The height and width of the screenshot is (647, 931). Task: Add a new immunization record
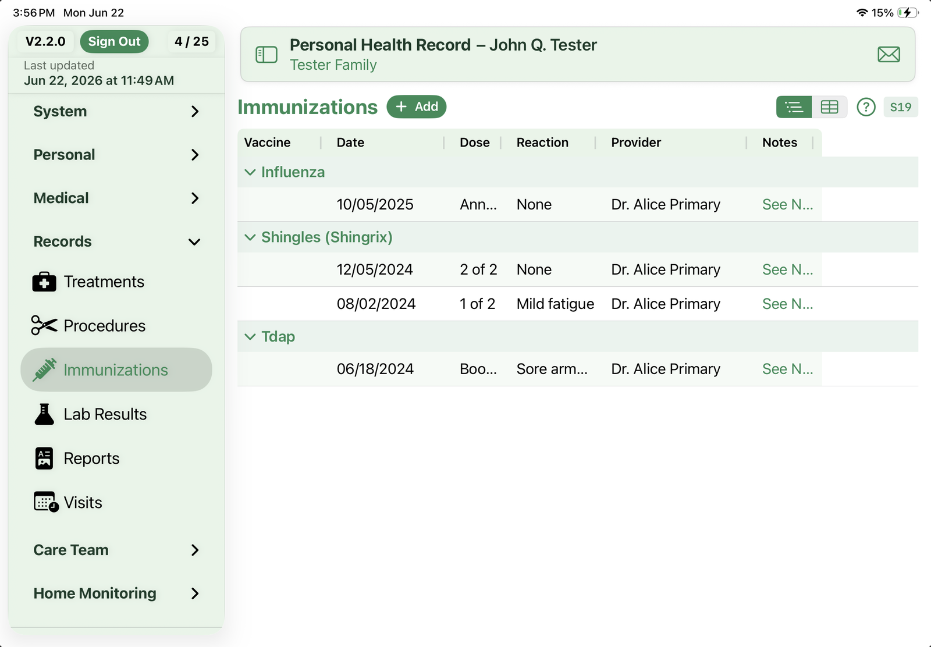click(x=417, y=107)
